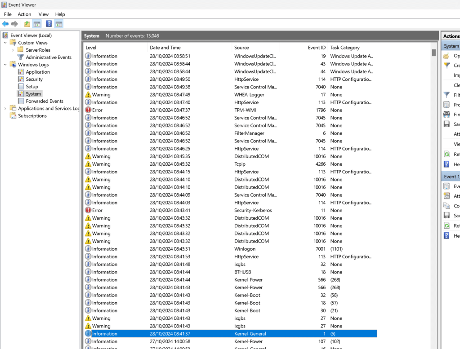Screen dimensions: 460x349
Task: Open the Security log
Action: [x=34, y=80]
